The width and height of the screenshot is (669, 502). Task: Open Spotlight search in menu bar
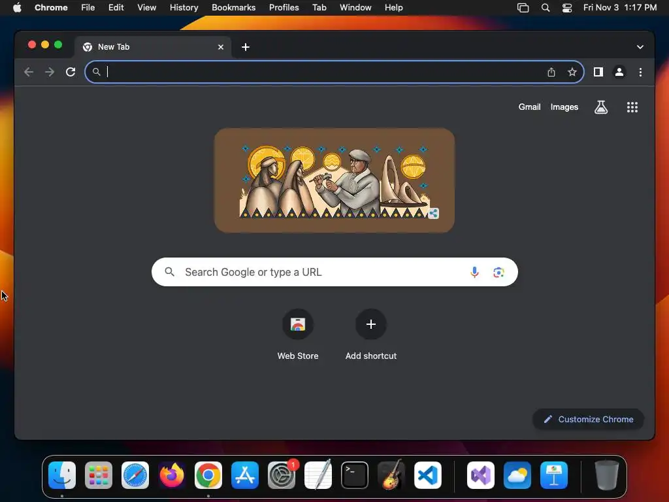[545, 8]
